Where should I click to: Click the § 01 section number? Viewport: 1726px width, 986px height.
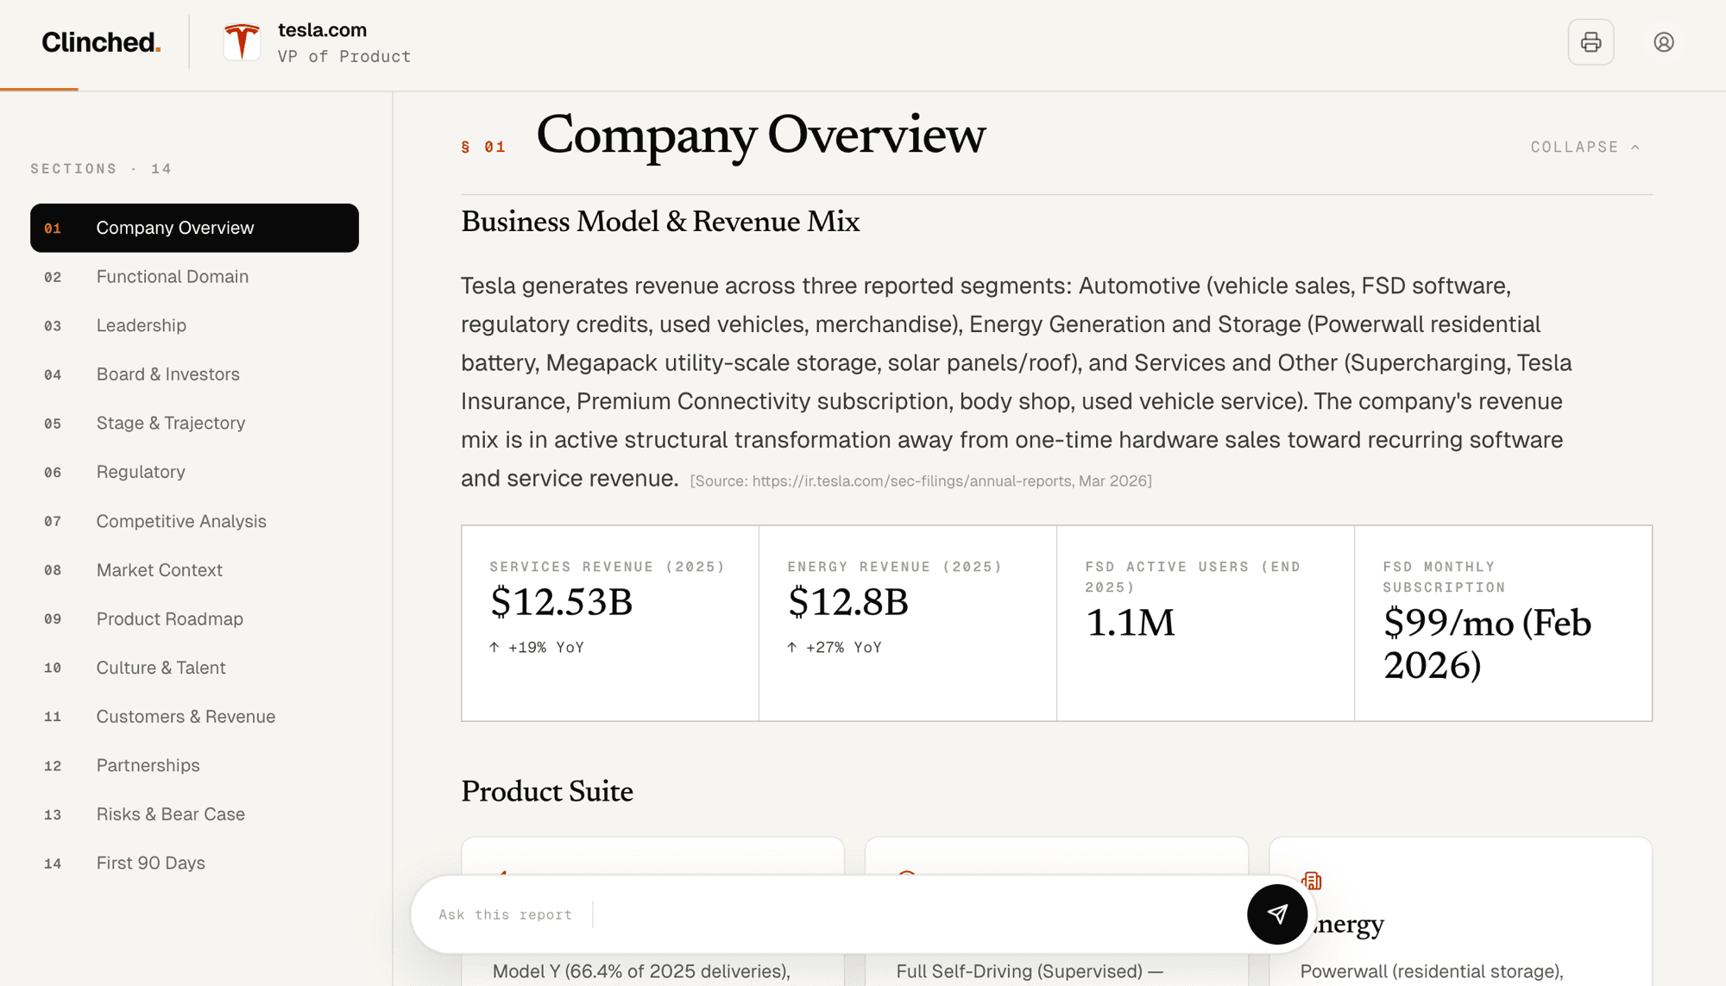[483, 148]
